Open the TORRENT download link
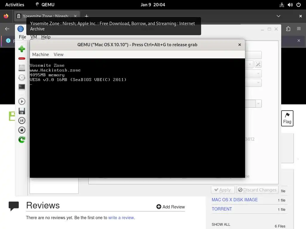The width and height of the screenshot is (306, 229). pos(222,209)
